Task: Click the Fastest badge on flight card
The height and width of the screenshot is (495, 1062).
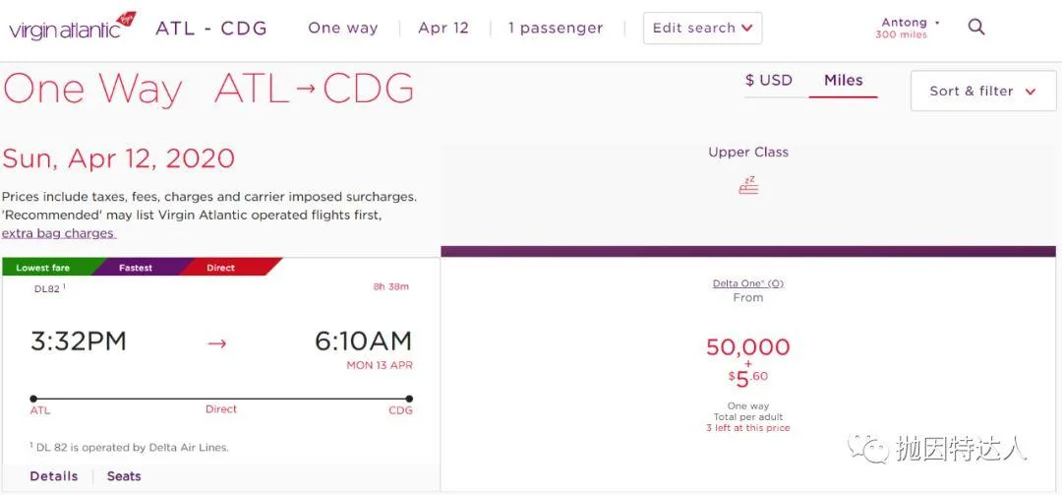Action: (x=136, y=268)
